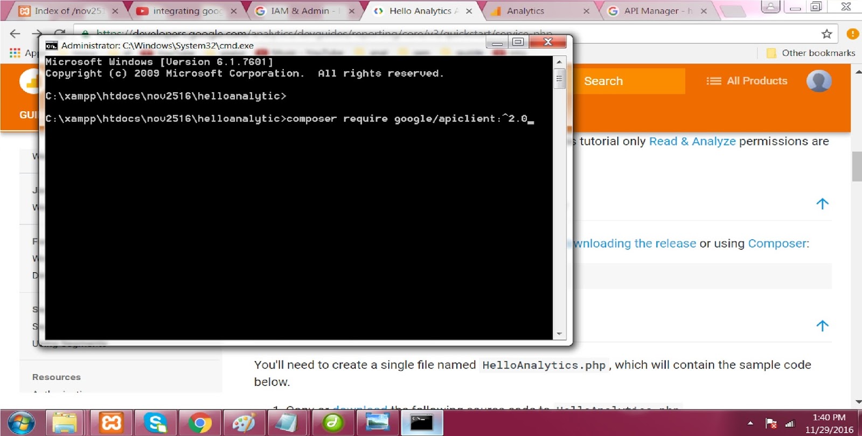Open the taskbar clock showing 1:40 PM

829,424
